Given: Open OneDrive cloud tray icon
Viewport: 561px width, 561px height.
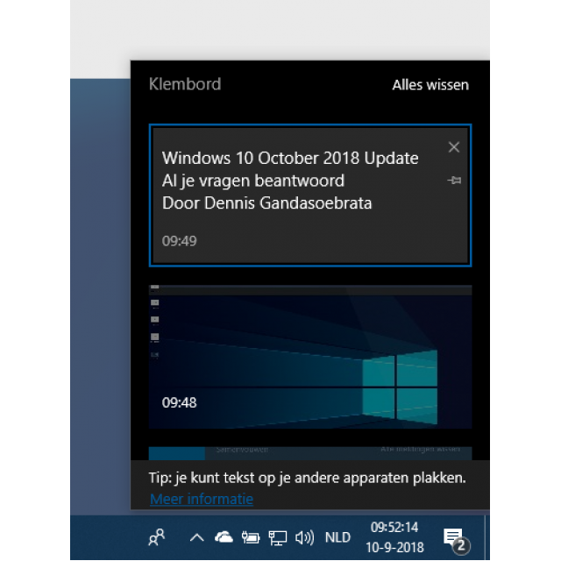Looking at the screenshot, I should (224, 537).
